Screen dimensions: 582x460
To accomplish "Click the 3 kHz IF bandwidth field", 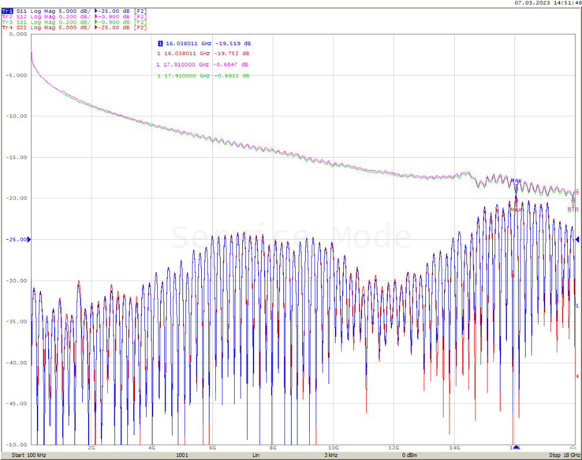I will (330, 455).
